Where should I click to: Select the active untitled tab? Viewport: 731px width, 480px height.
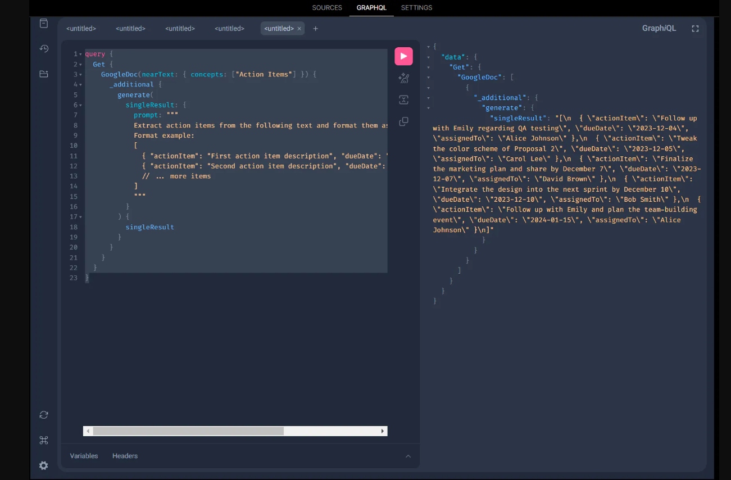pos(279,29)
